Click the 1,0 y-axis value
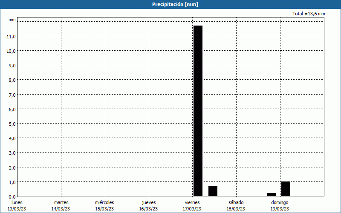Viewport: 341px width, 213px height. [12, 182]
